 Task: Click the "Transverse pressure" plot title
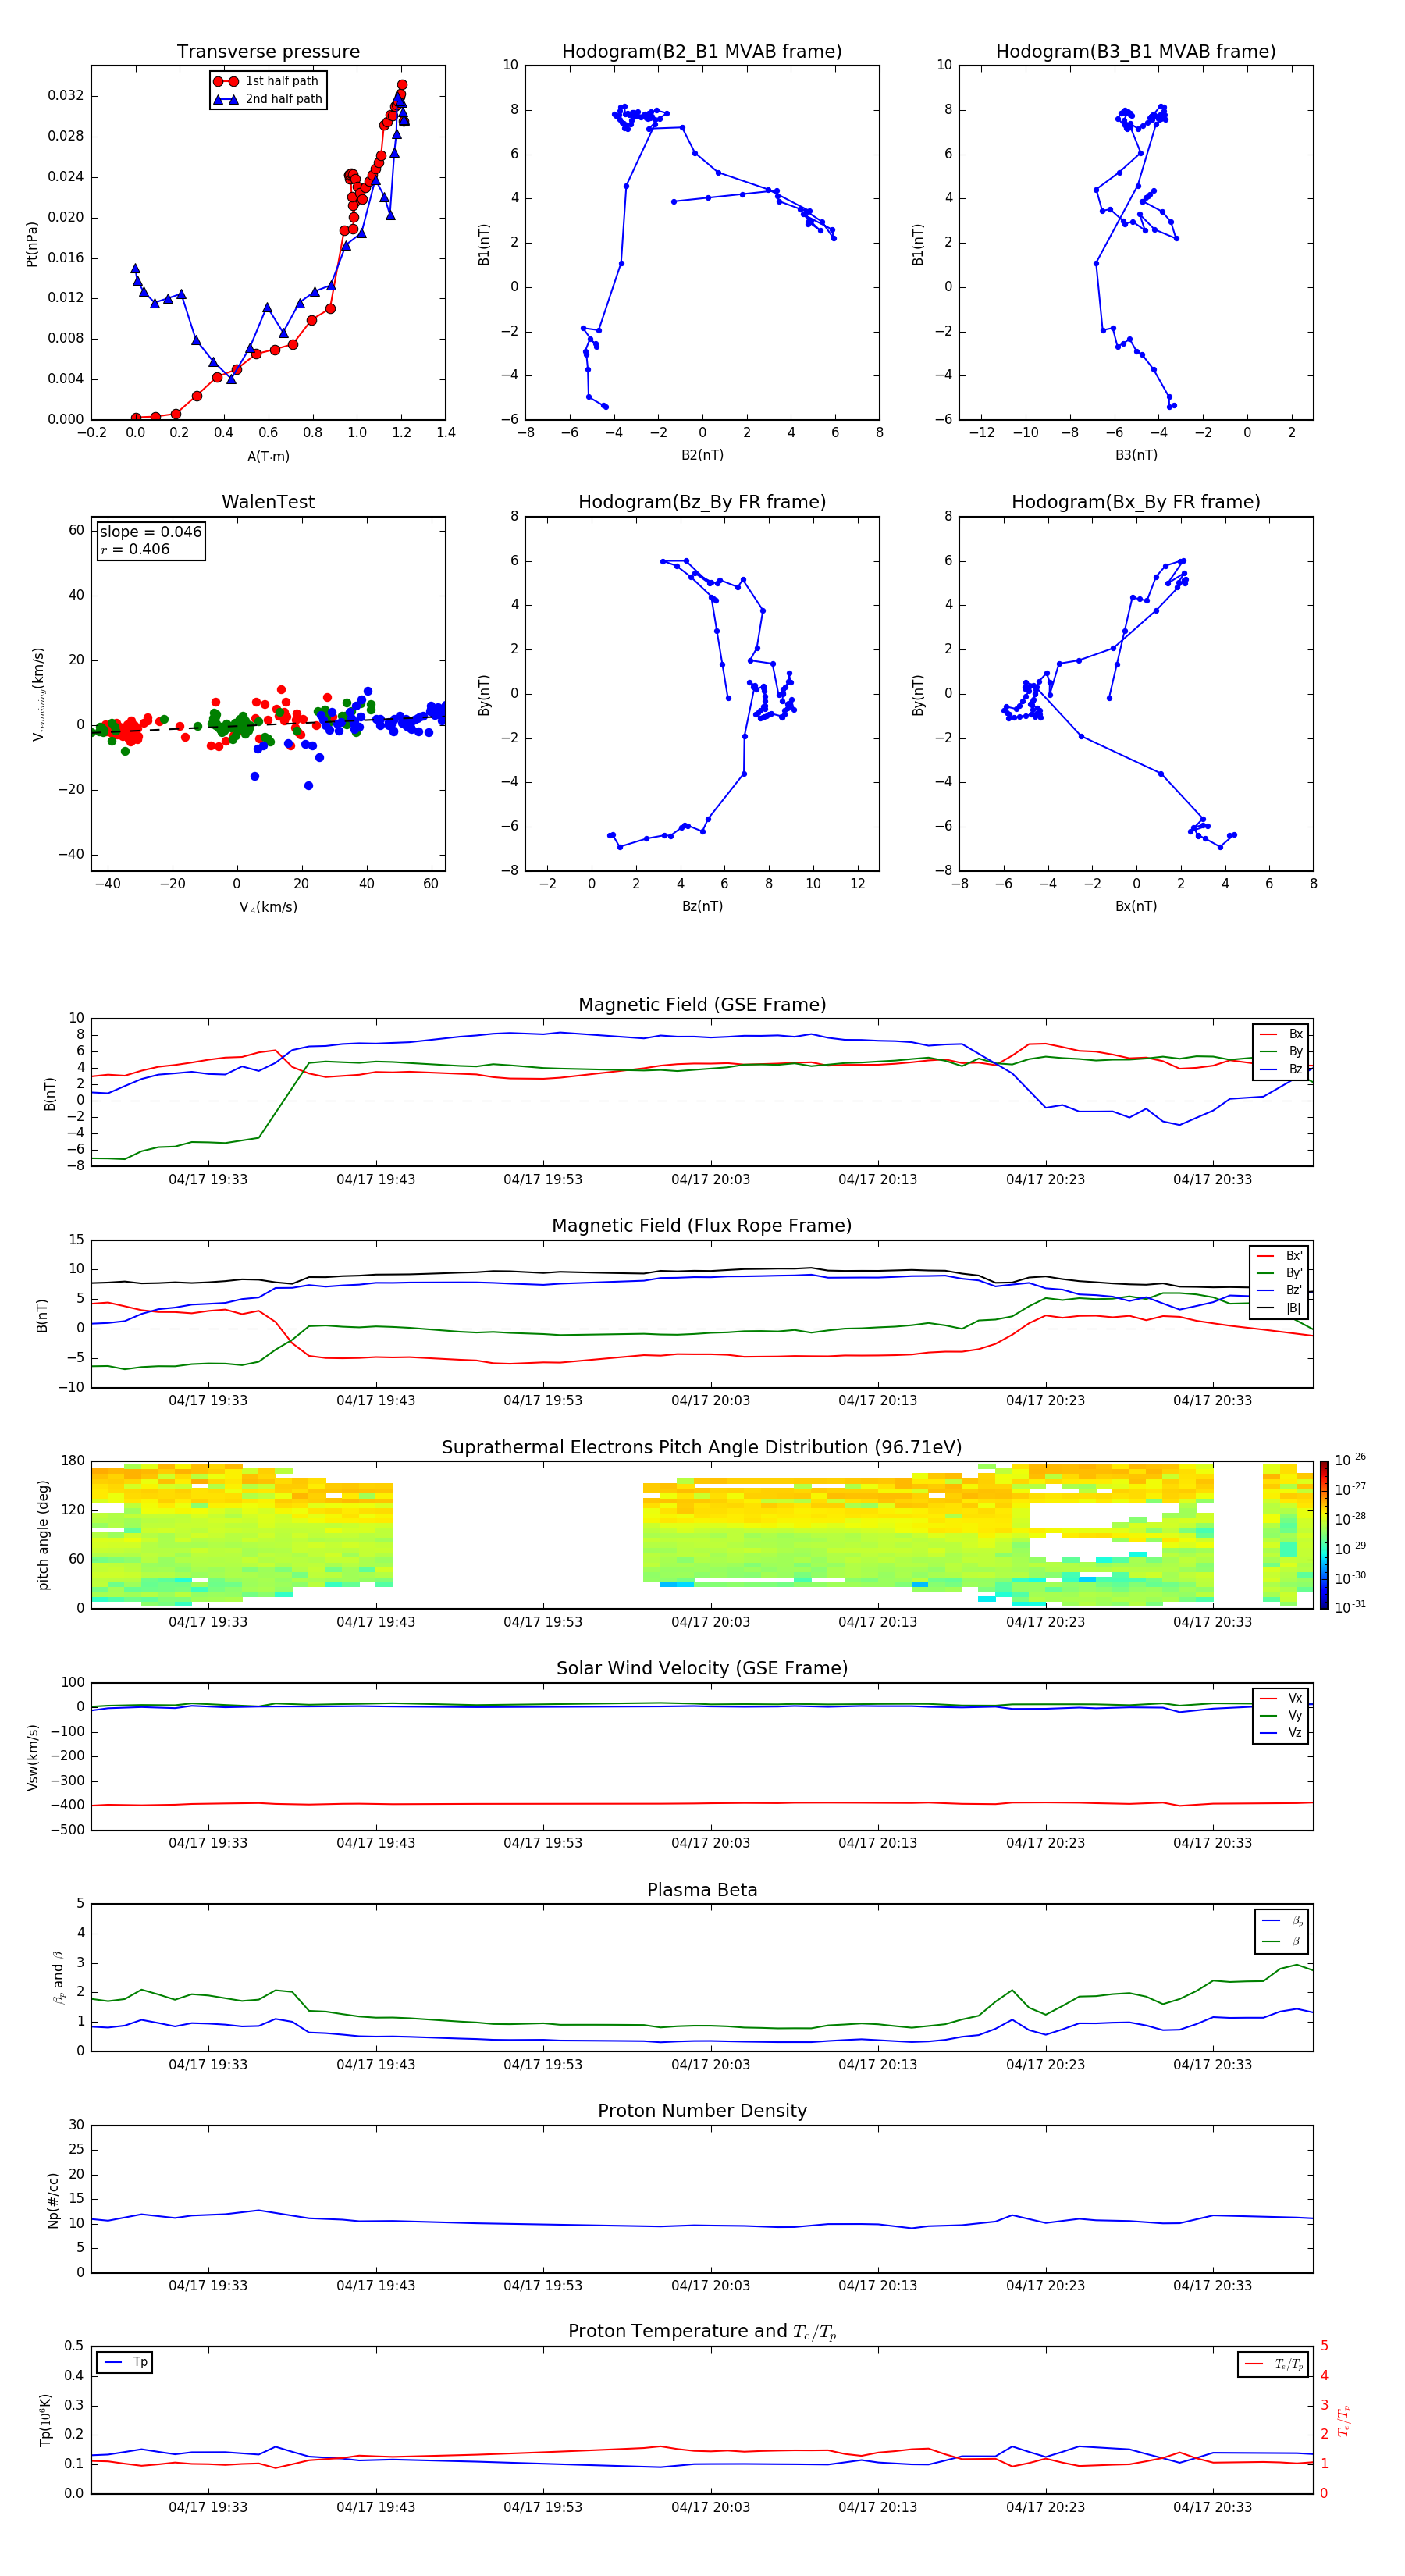coord(268,52)
